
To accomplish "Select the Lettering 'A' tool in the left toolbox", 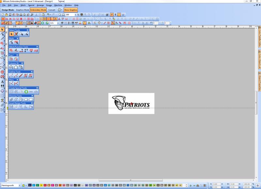I will 2,81.
